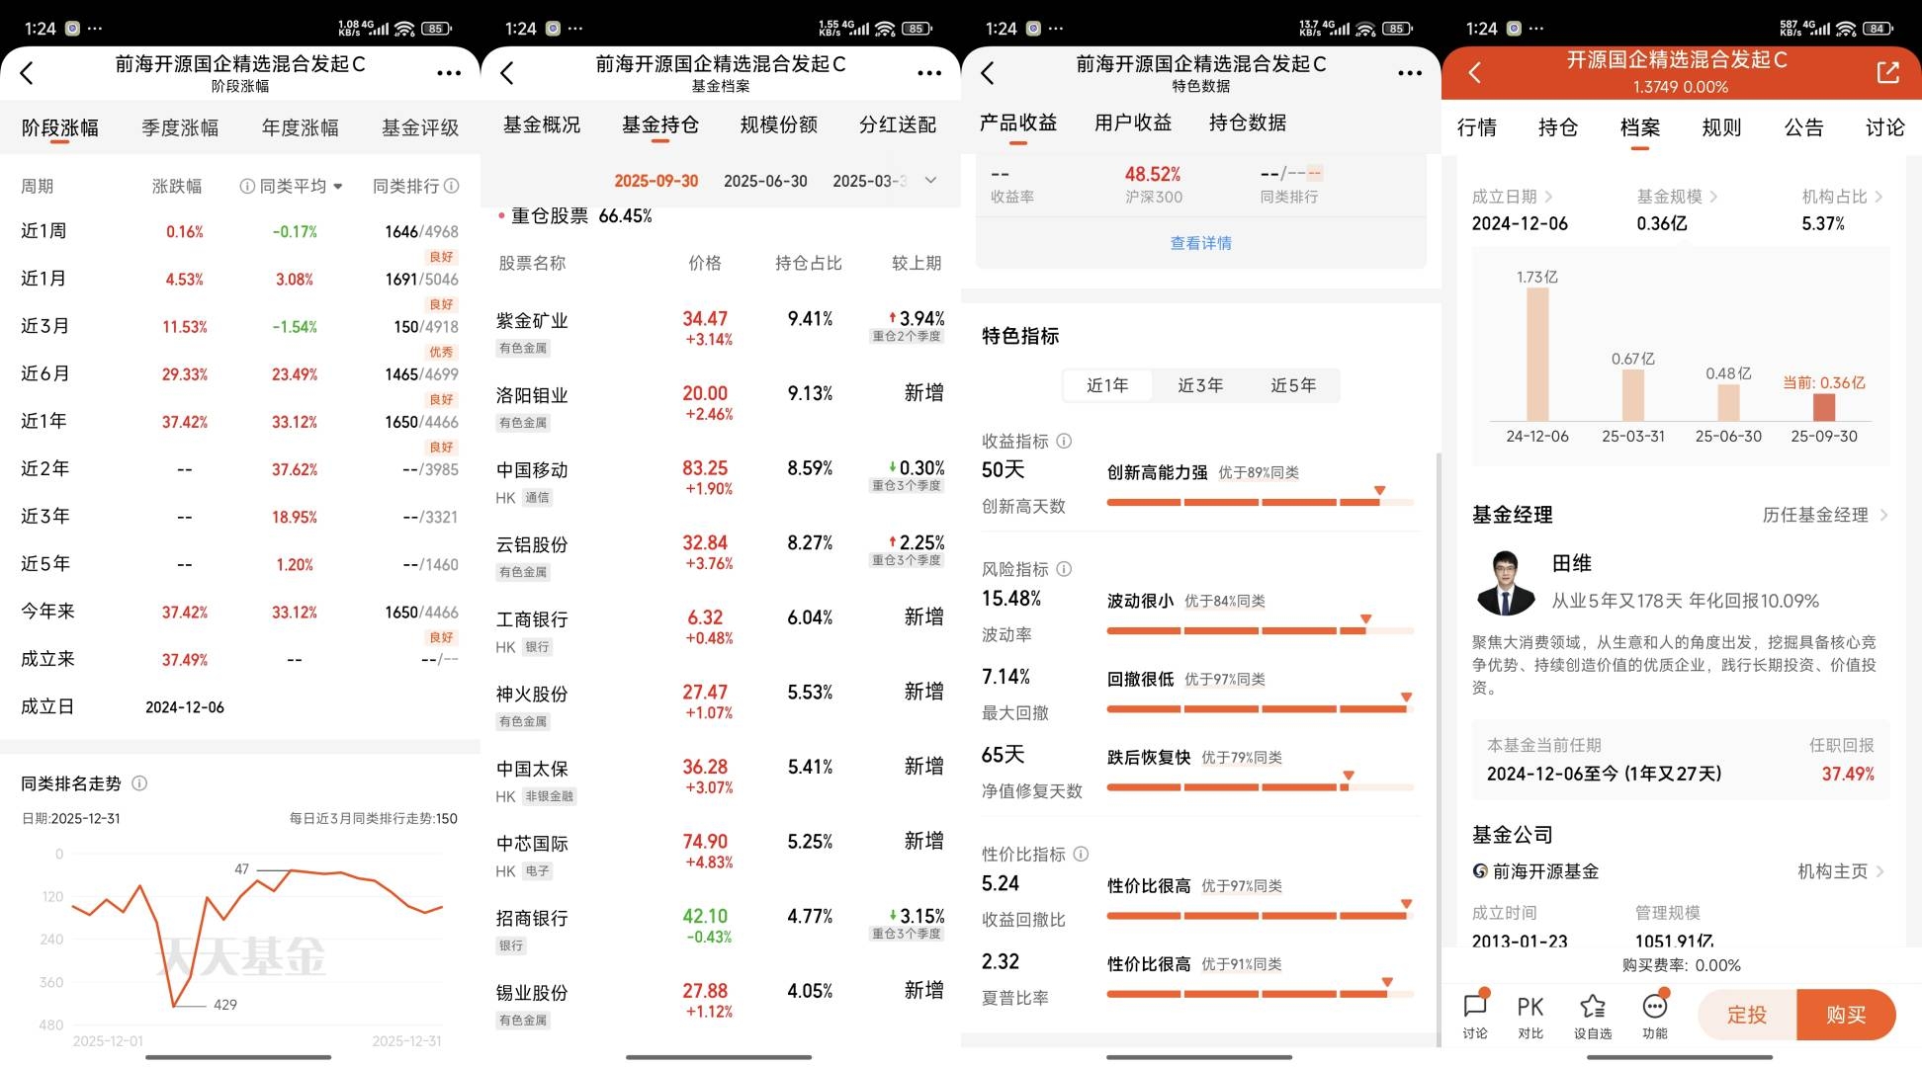Tap the 25-03-31 fund size bar
Image resolution: width=1922 pixels, height=1067 pixels.
(x=1633, y=395)
